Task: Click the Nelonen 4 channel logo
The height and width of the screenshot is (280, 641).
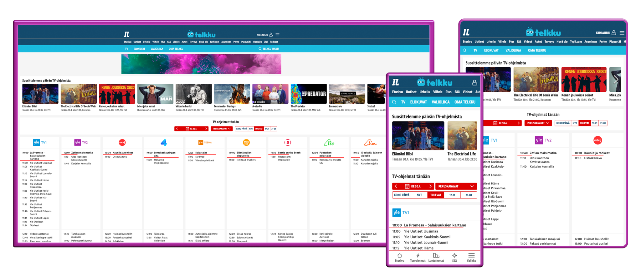Action: tap(164, 142)
